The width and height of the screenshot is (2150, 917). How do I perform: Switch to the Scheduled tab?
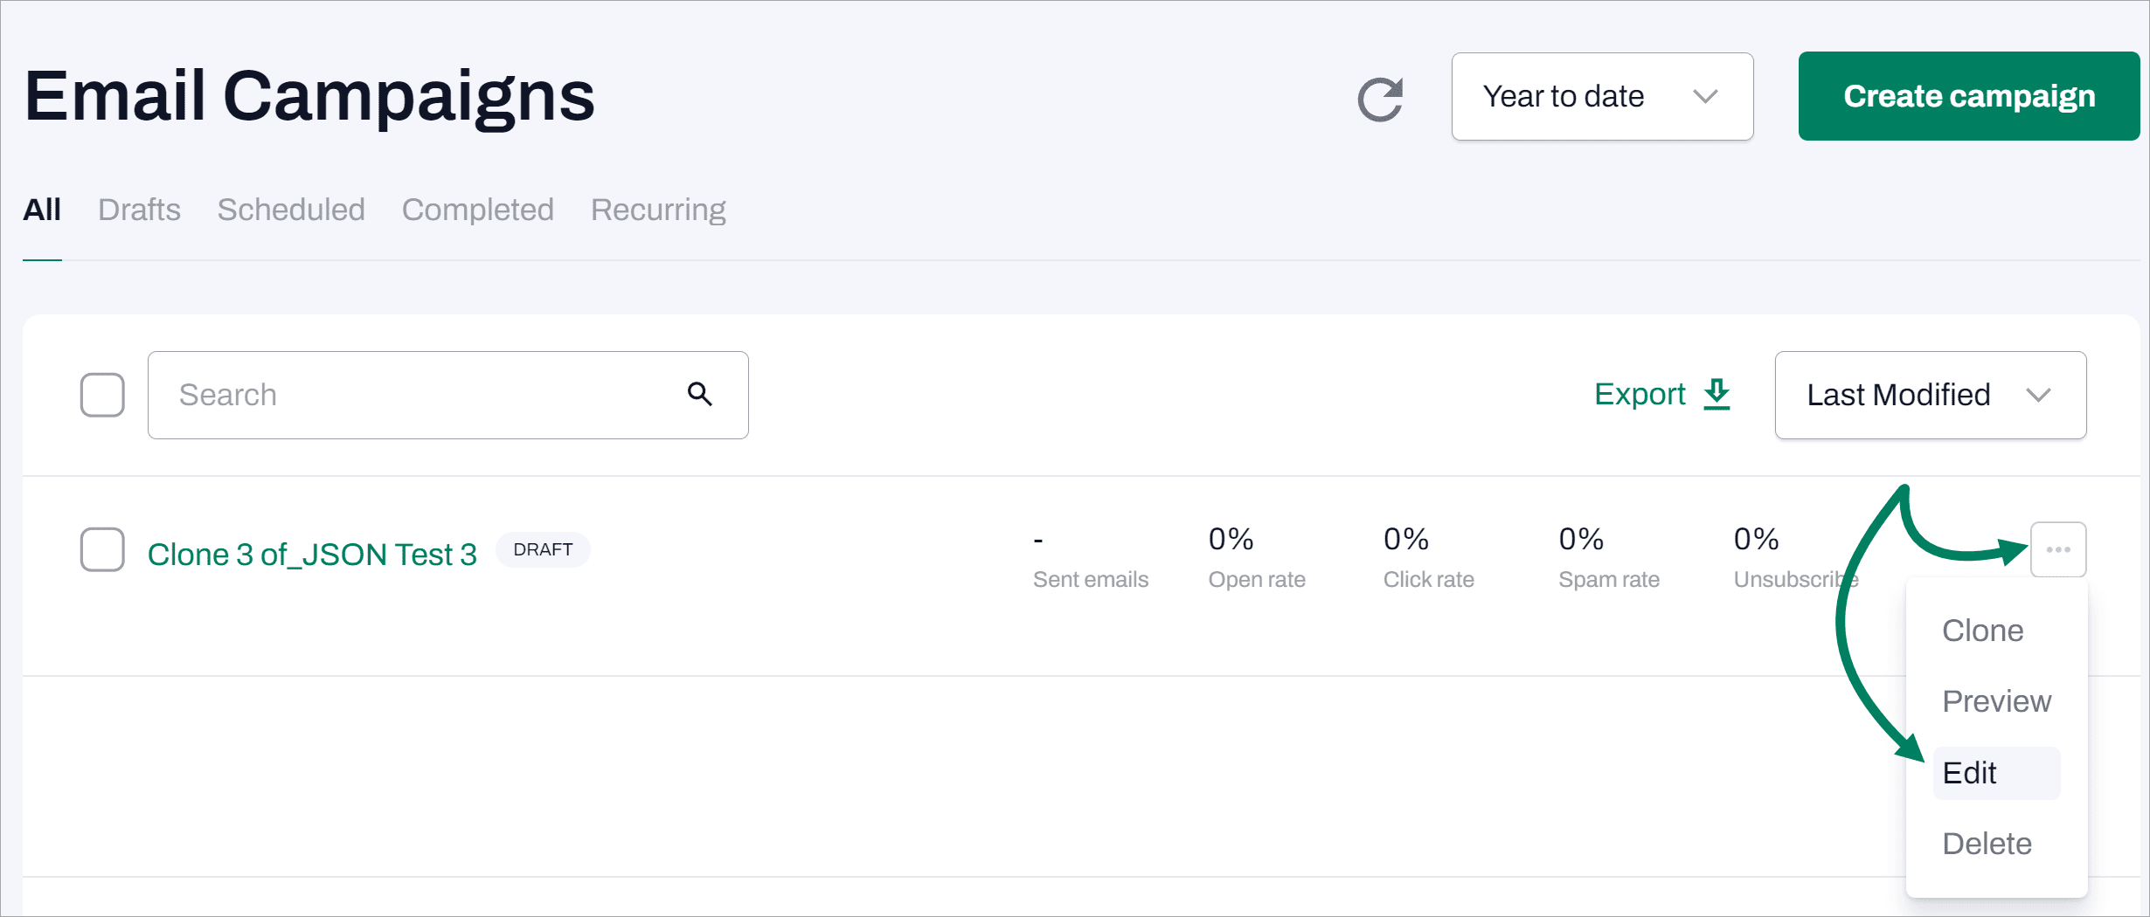tap(291, 210)
